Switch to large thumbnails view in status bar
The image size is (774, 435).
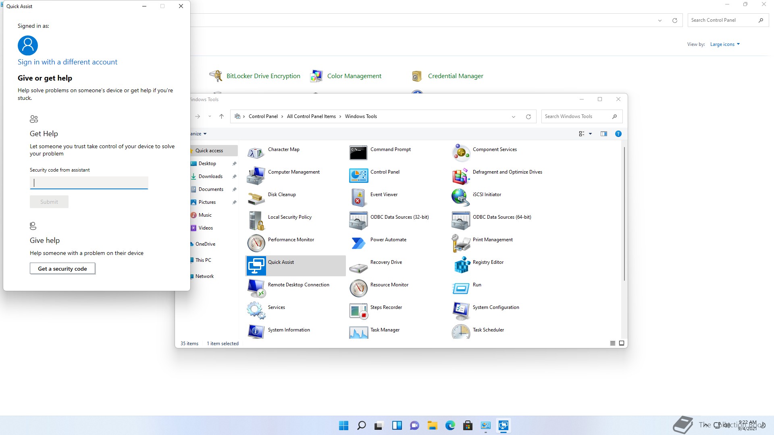tap(622, 343)
